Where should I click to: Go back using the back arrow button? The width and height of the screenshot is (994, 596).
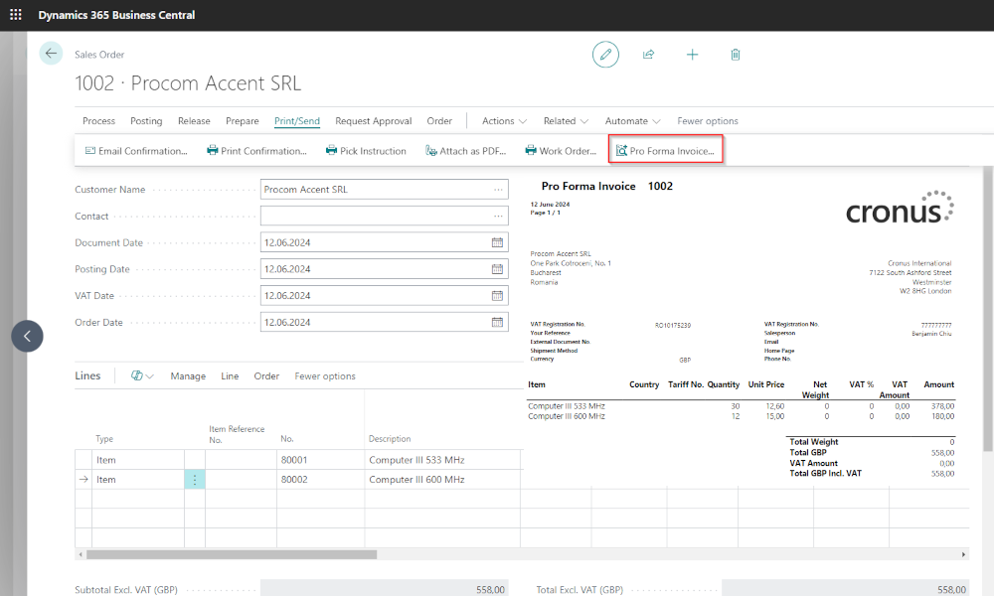click(x=51, y=54)
